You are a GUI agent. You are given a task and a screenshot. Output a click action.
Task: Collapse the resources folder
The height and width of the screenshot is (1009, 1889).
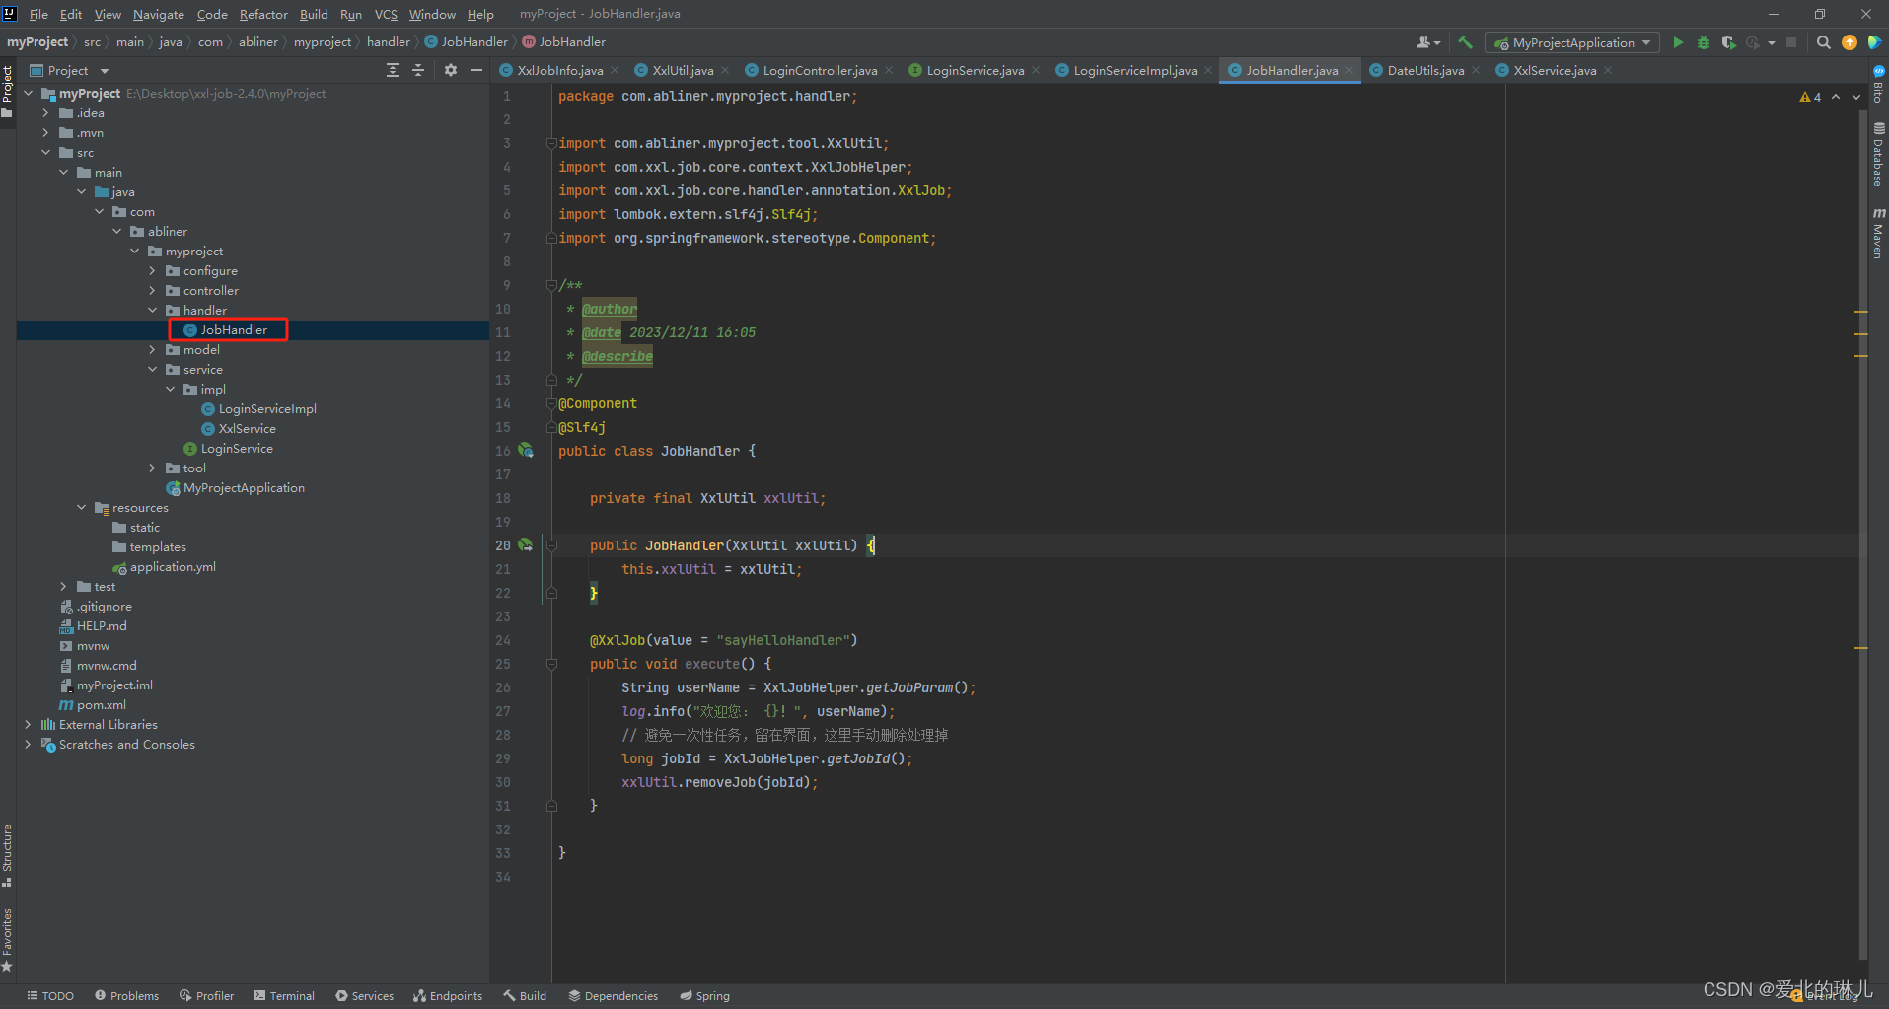point(82,508)
